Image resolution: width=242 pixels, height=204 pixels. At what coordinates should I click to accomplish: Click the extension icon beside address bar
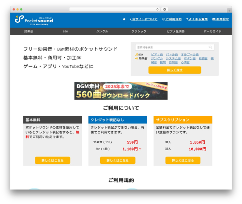pyautogui.click(x=165, y=10)
